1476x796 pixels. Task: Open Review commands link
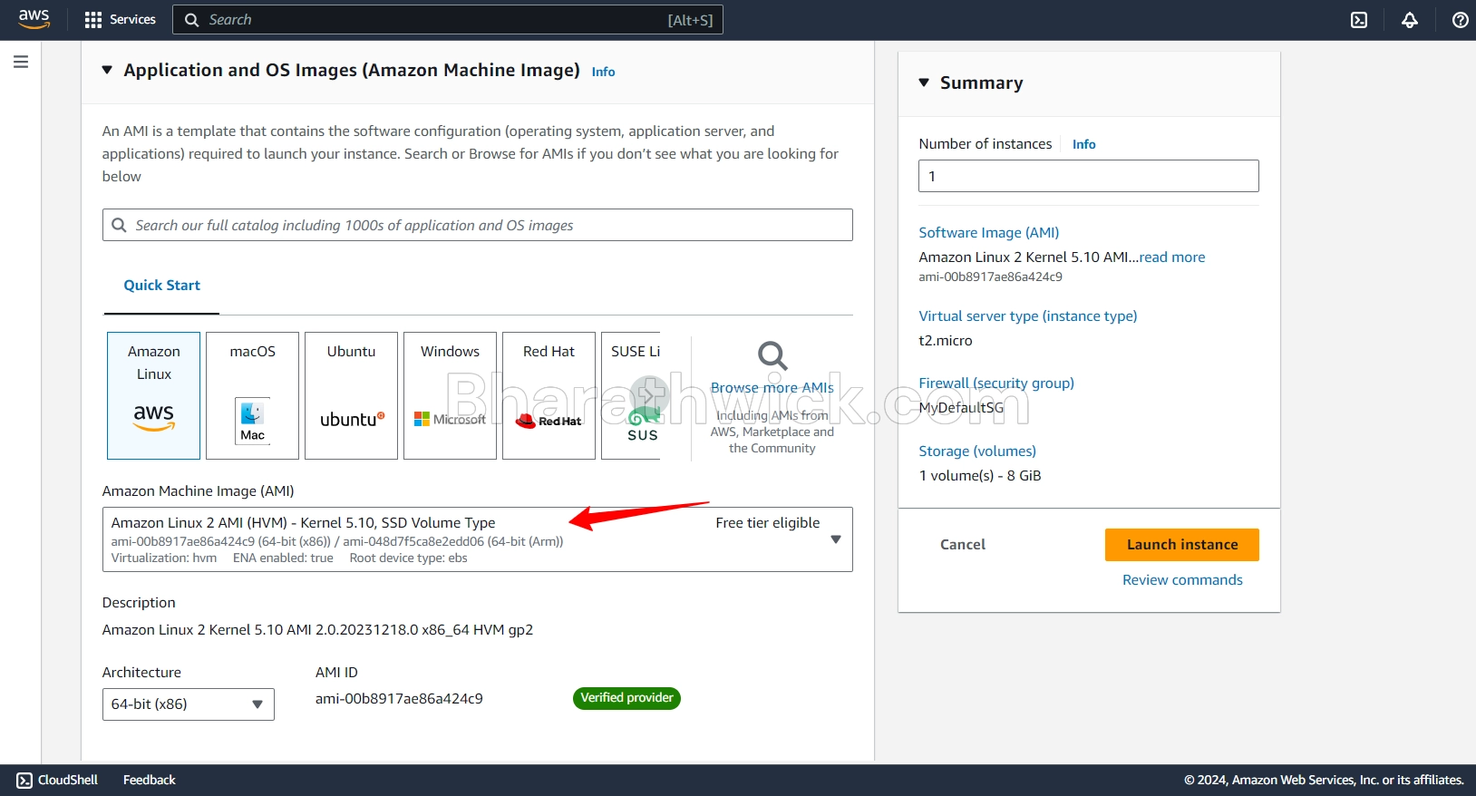(1182, 580)
